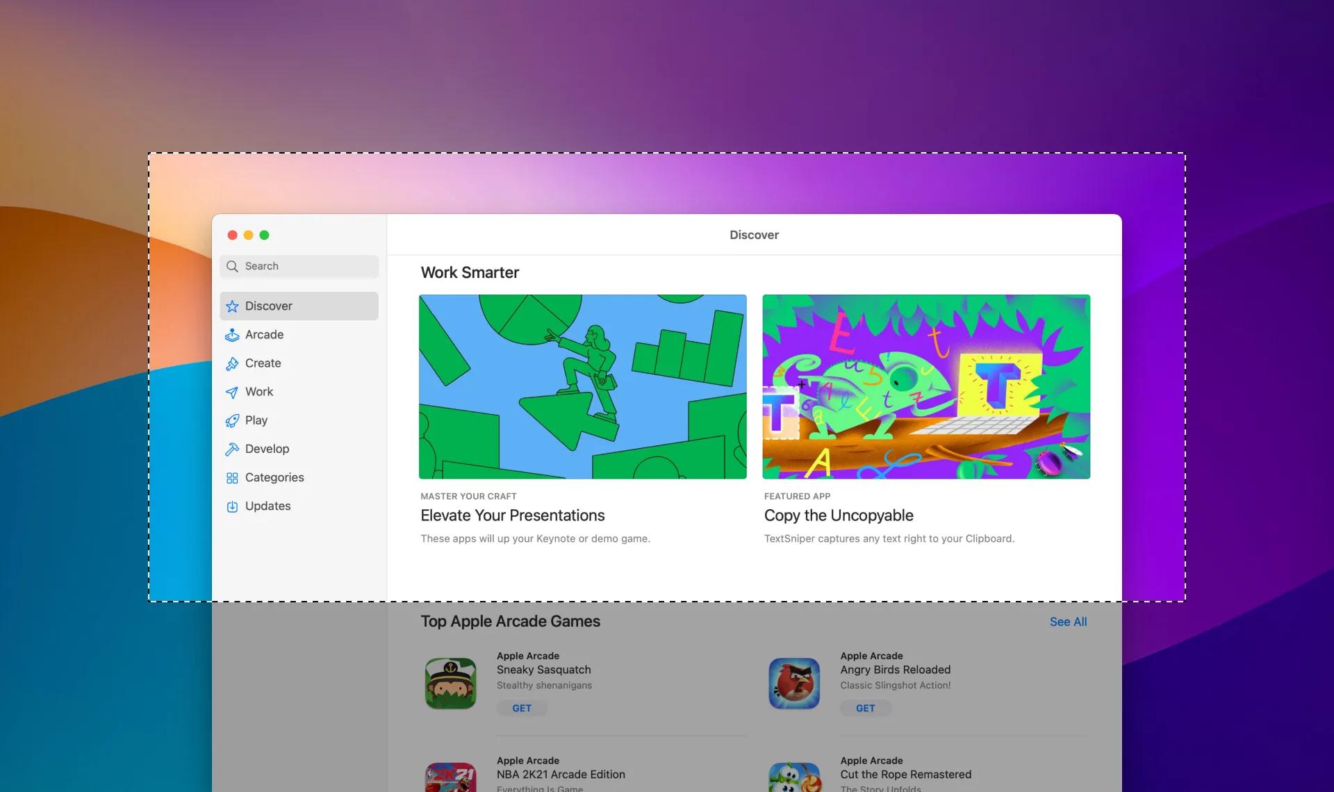Minimize the App Store window

[x=248, y=235]
